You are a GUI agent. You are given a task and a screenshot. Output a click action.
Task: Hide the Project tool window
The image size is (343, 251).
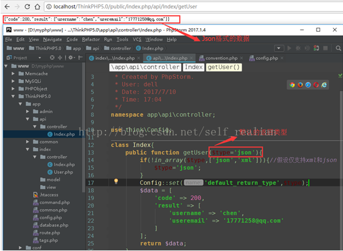point(81,58)
